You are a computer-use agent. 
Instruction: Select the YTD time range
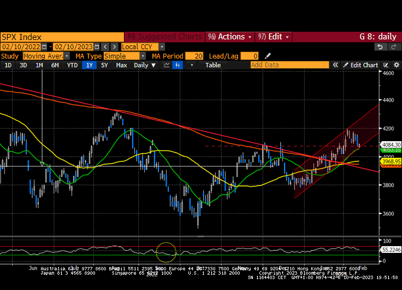(x=72, y=65)
